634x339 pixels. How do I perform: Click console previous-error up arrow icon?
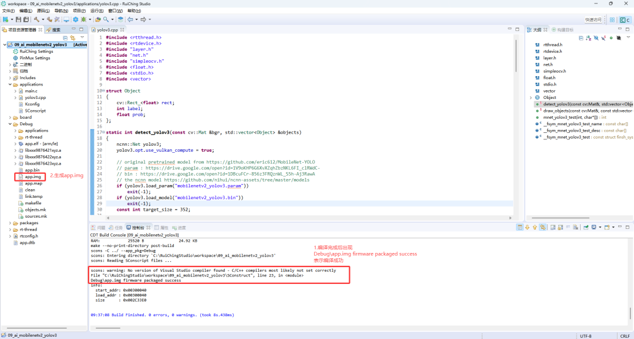(x=535, y=227)
